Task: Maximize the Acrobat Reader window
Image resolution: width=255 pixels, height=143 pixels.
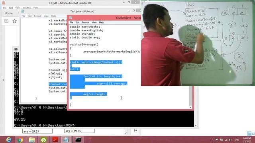Action: 129,2
